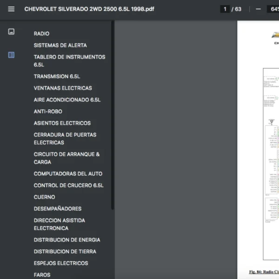279x279 pixels.
Task: Click the outline panel scrollbar
Action: [x=113, y=115]
